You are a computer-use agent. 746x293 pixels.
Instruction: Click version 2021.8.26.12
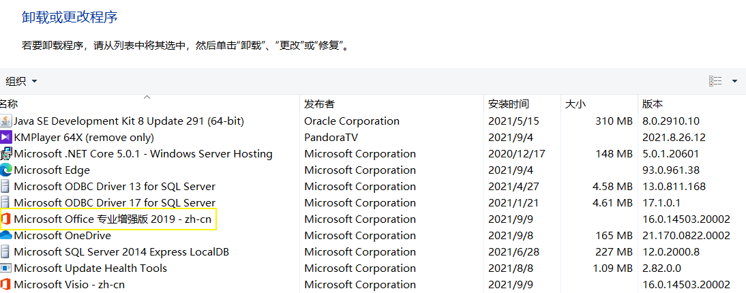point(674,138)
